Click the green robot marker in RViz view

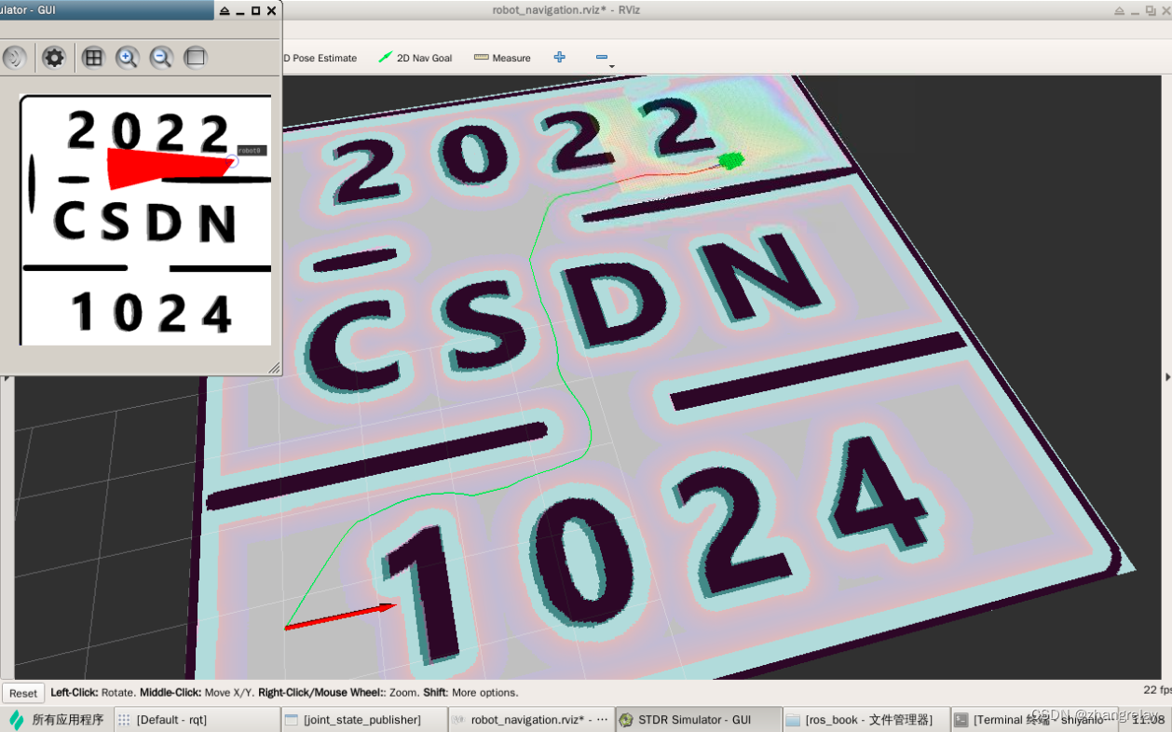(x=732, y=160)
